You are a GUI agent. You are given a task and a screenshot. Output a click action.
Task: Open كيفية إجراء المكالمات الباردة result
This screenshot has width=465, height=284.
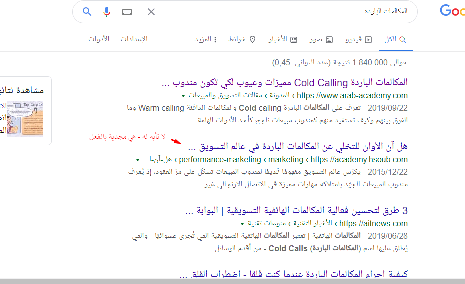pos(293,274)
